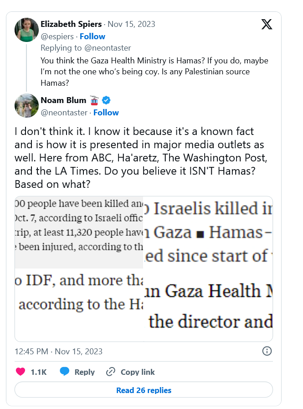This screenshot has height=409, width=303.
Task: Open top-left news screenshot image
Action: [79, 232]
